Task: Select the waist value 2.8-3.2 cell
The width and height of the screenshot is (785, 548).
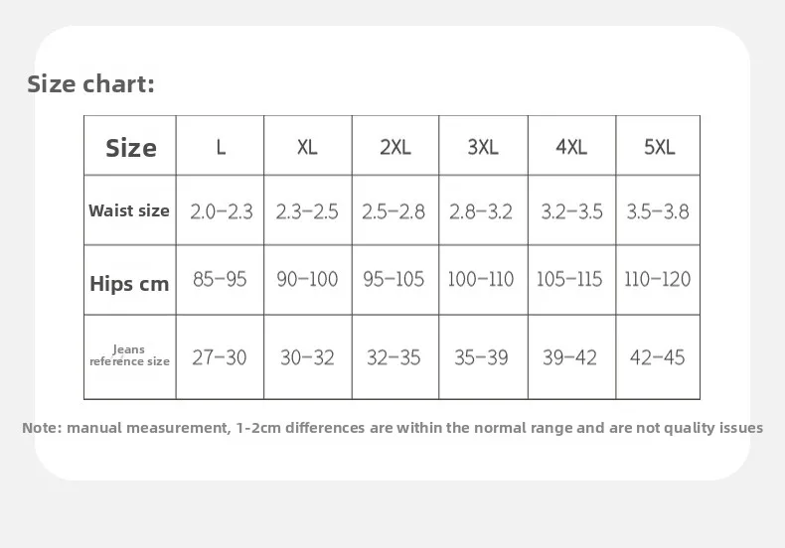Action: tap(483, 211)
